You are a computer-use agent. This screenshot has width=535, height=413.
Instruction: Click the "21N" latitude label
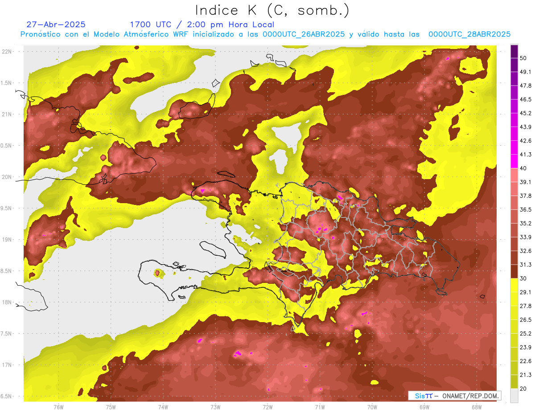click(x=7, y=114)
